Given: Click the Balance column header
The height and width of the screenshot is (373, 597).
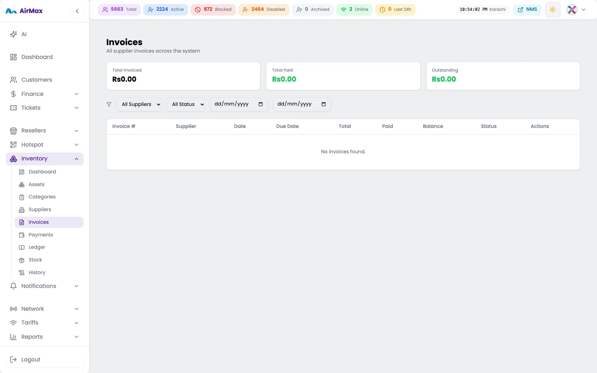Looking at the screenshot, I should click(x=433, y=126).
